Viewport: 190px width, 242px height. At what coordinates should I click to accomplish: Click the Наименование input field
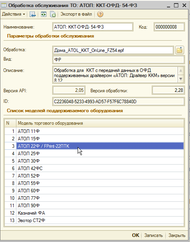pos(93,27)
